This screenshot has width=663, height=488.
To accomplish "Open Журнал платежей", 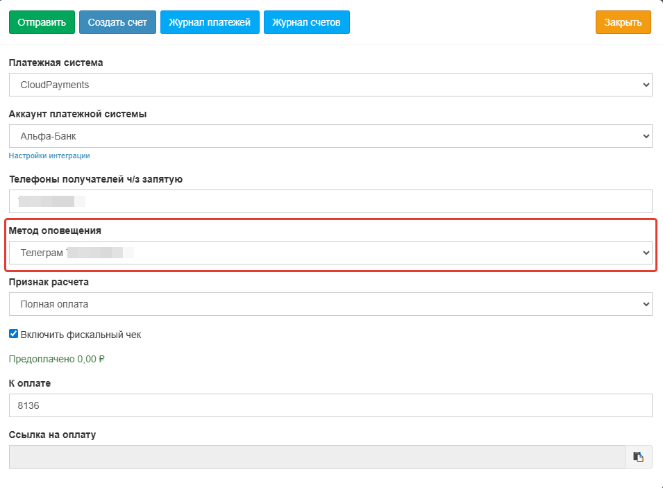I will pos(210,22).
